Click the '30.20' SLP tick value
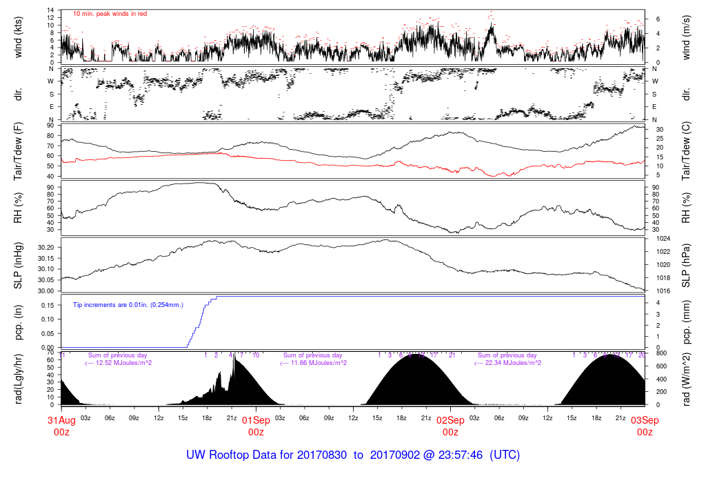The height and width of the screenshot is (483, 706). pyautogui.click(x=46, y=248)
